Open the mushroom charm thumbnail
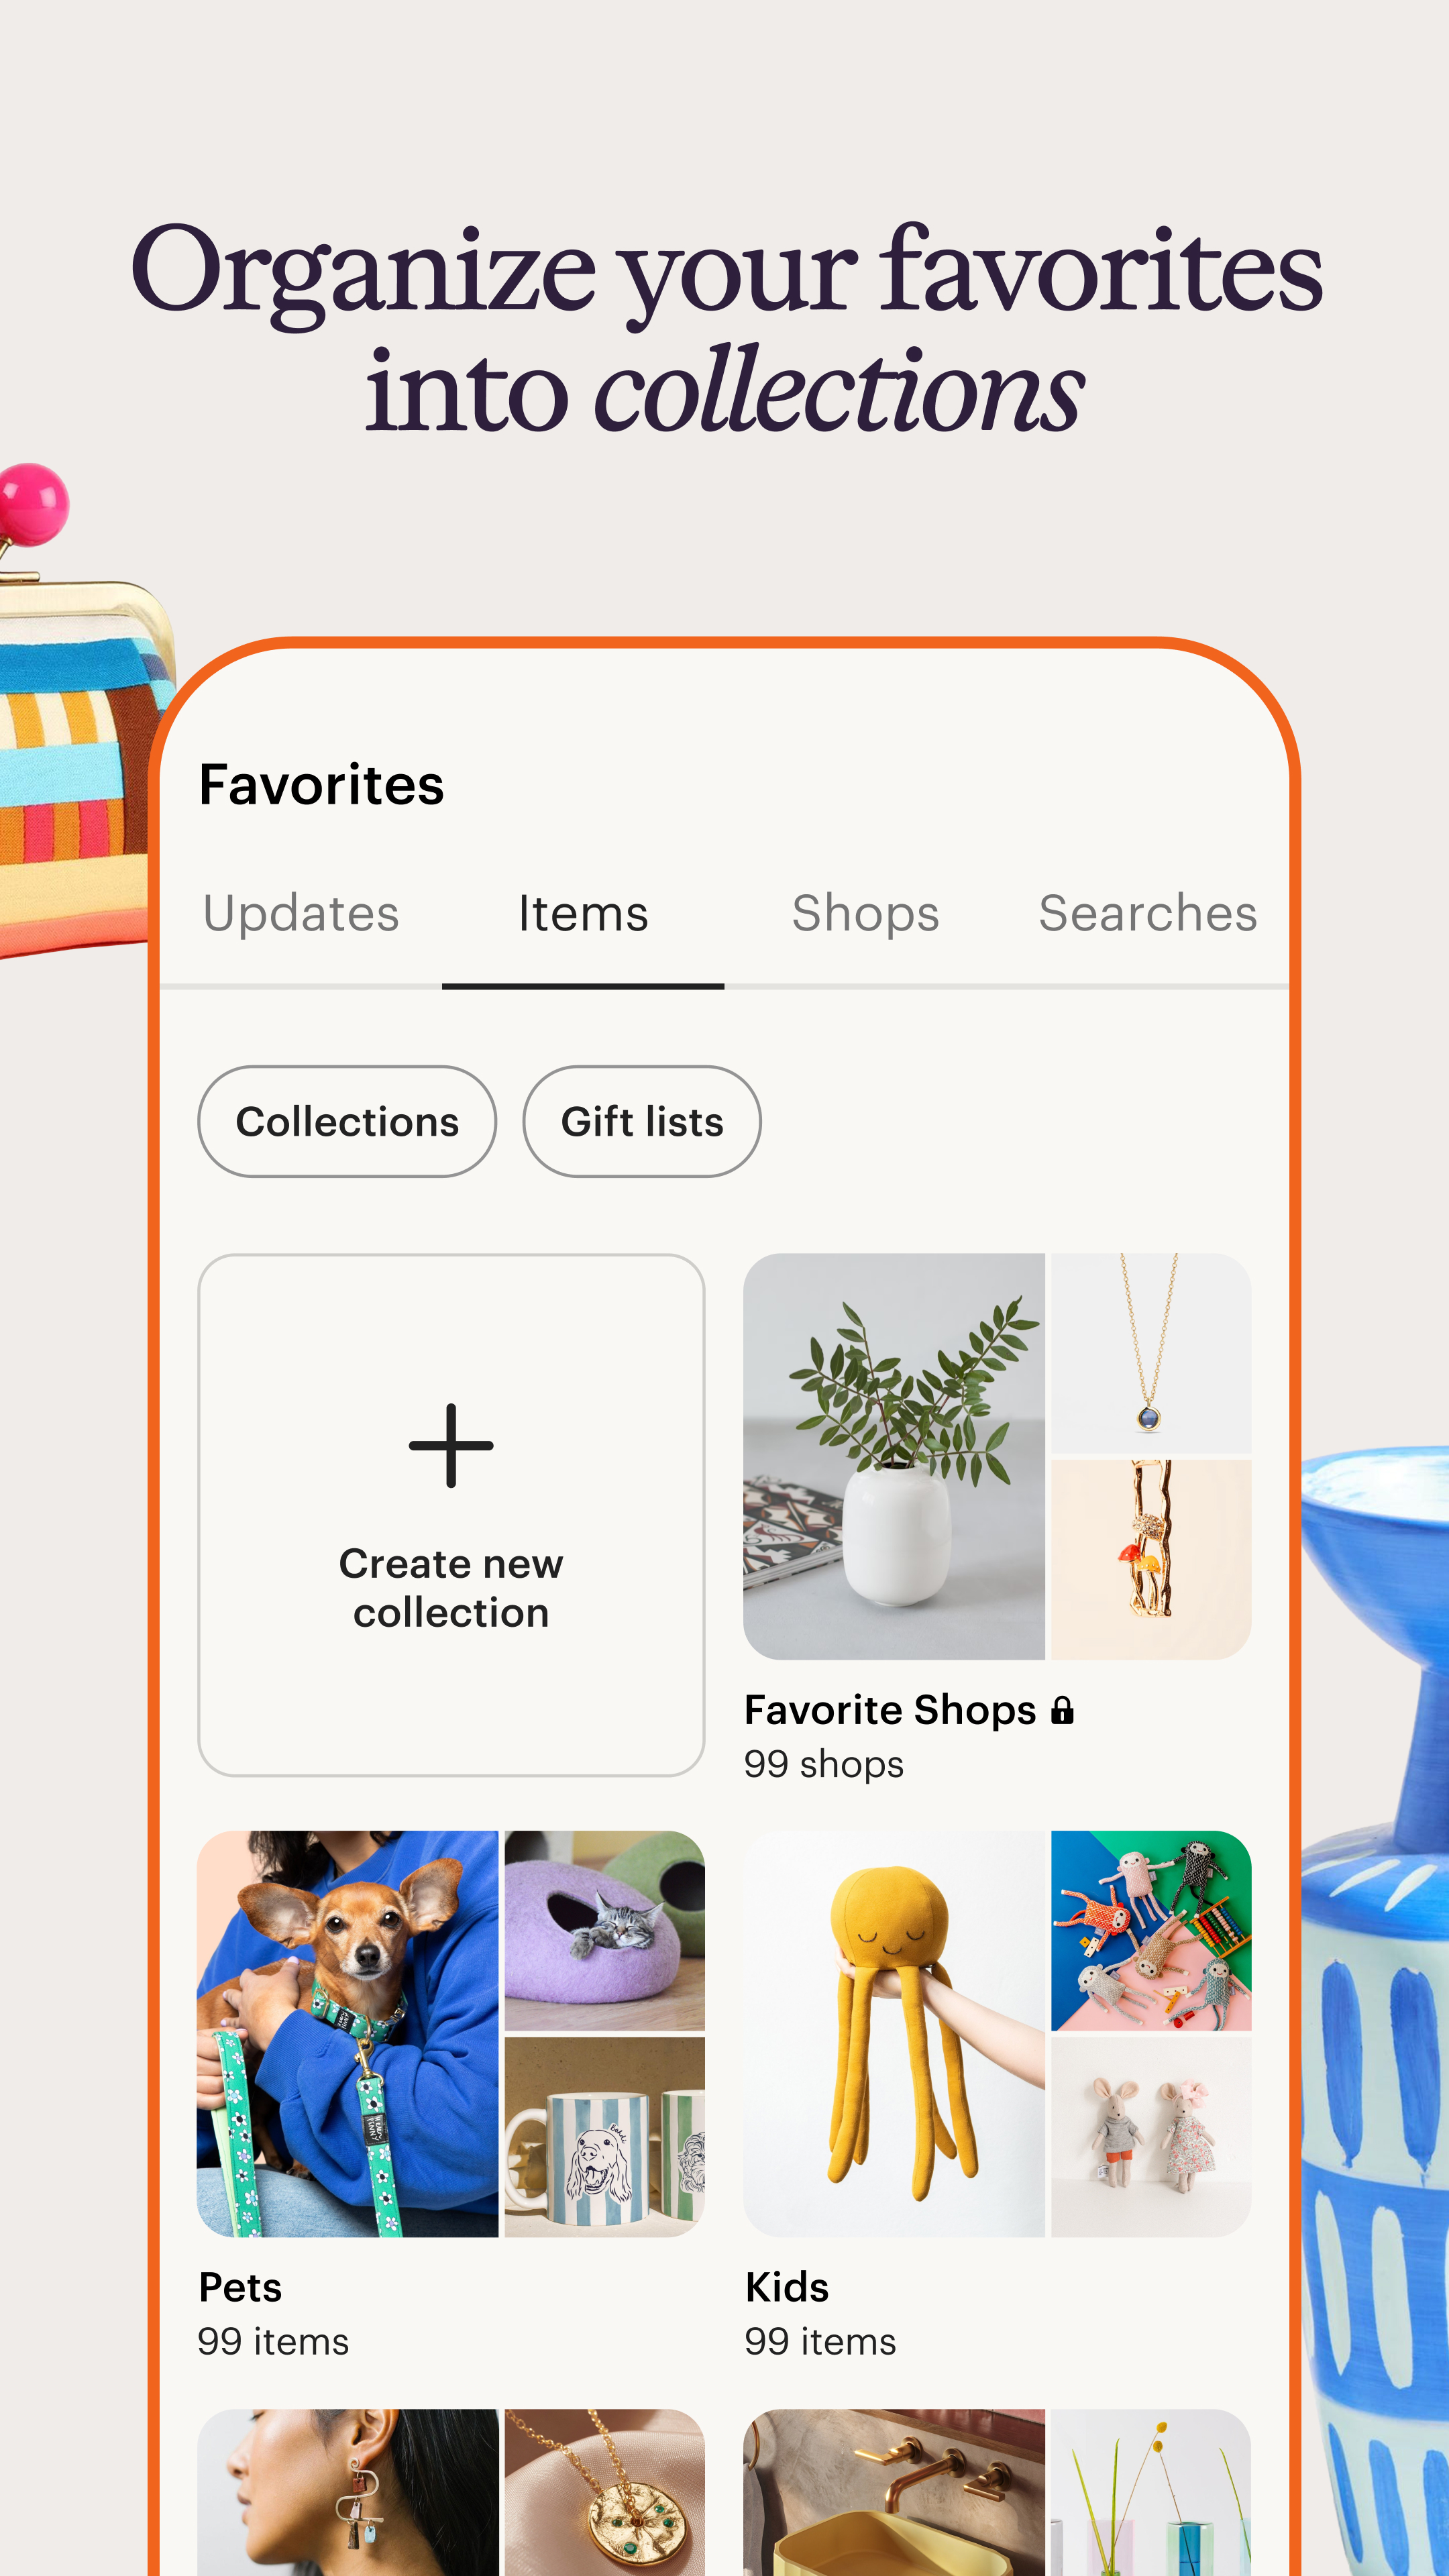Screen dimensions: 1449x2576 (1151, 1560)
